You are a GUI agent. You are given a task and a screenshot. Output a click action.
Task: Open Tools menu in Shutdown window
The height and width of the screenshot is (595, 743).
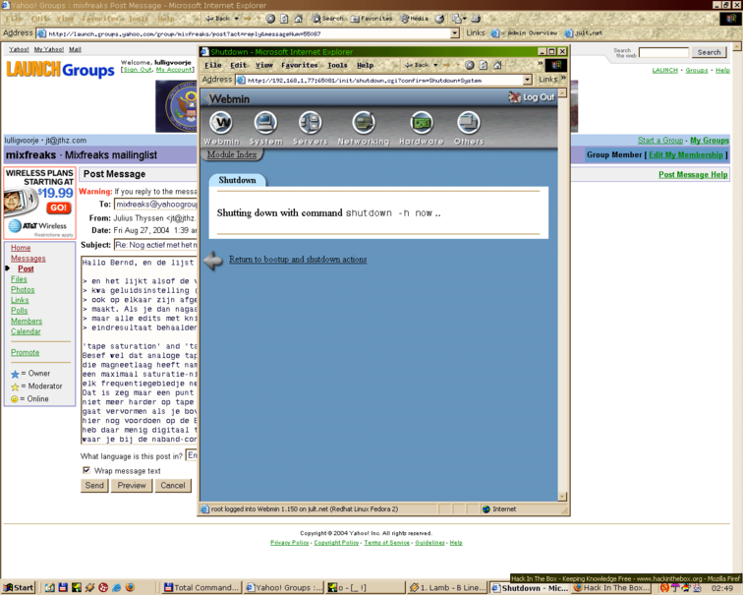[337, 66]
